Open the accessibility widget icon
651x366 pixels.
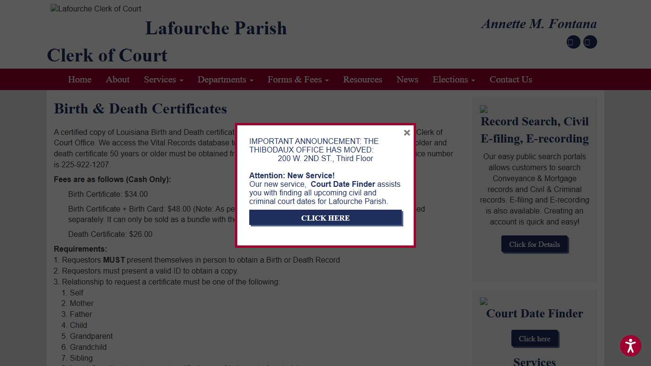(631, 346)
